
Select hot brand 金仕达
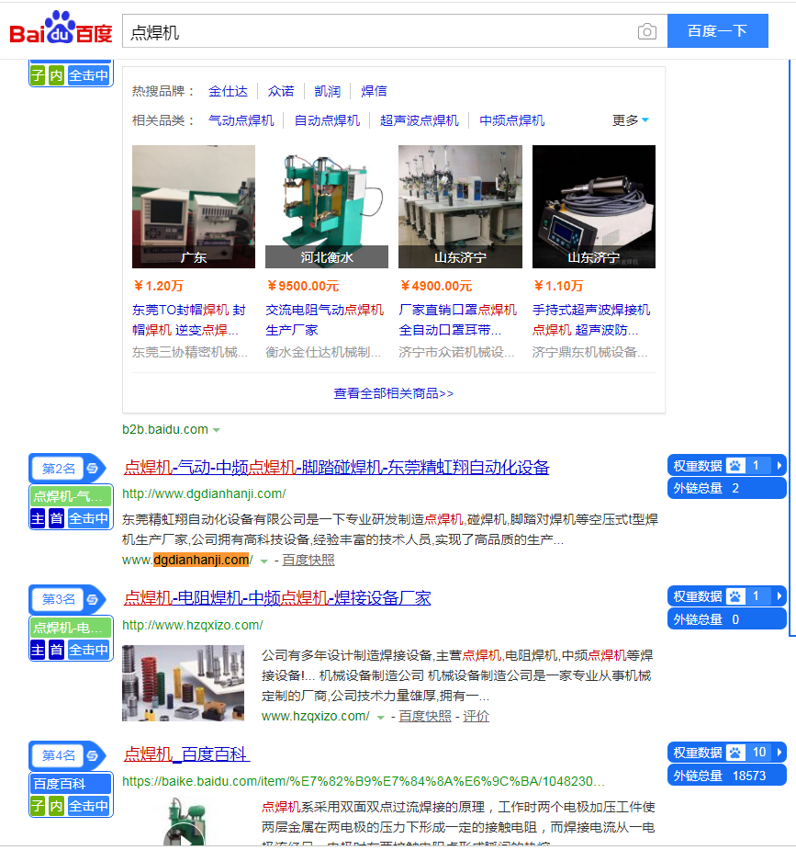[x=228, y=91]
